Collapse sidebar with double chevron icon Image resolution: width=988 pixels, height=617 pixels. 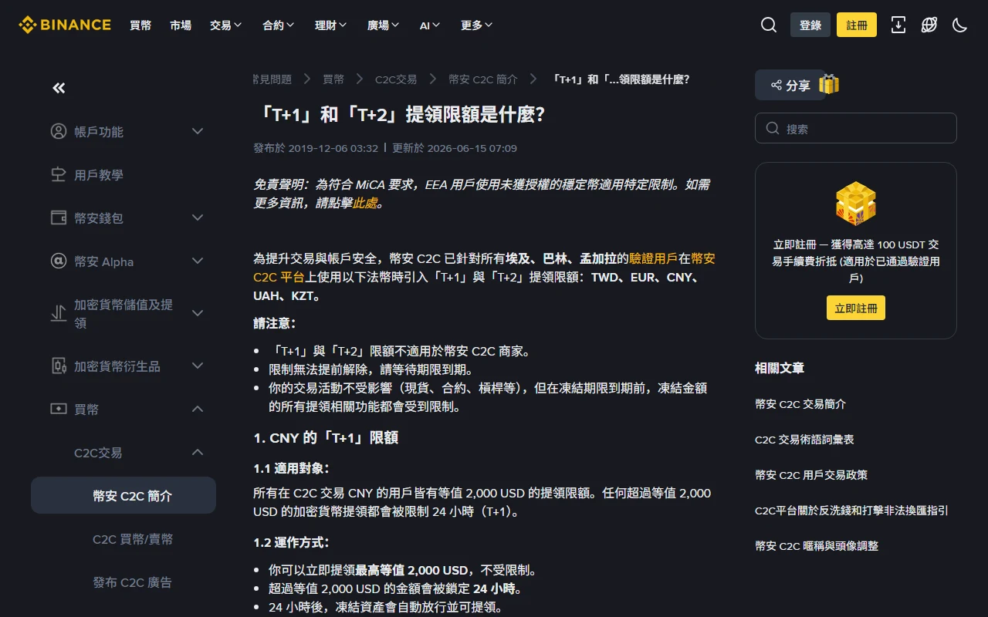(x=59, y=88)
